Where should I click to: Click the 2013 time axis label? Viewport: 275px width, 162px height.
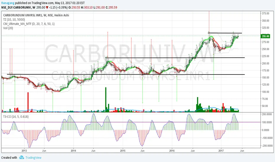(24, 151)
